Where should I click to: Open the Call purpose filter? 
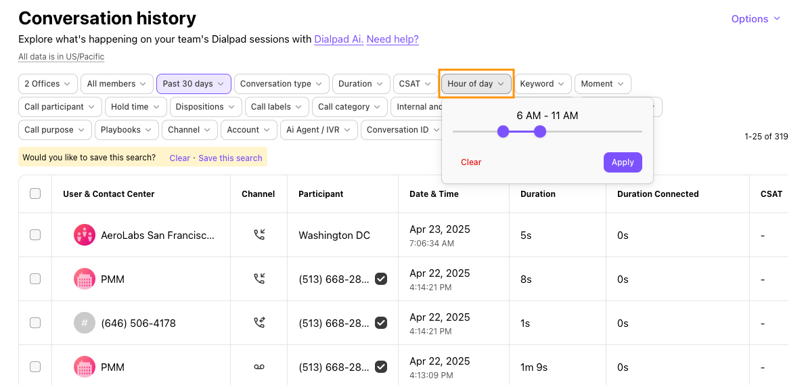point(55,130)
